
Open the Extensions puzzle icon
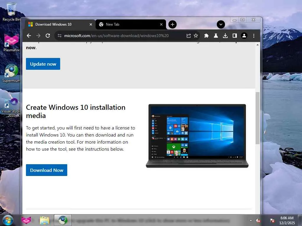pos(206,36)
